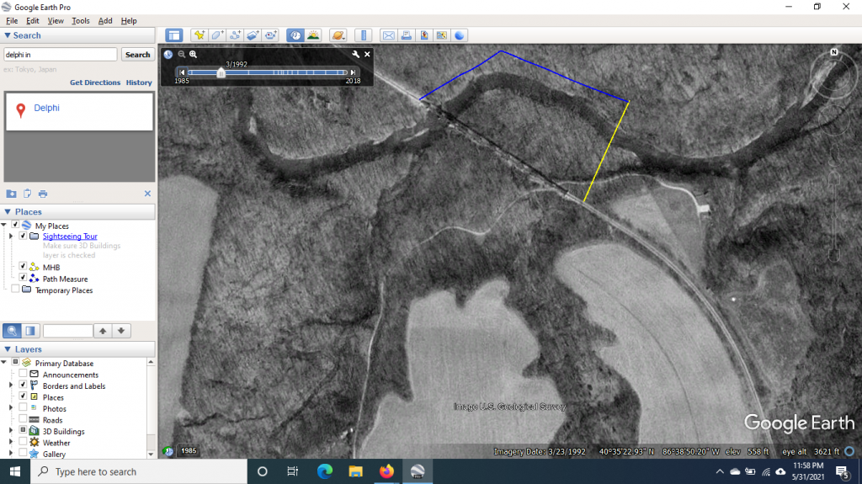
Task: Collapse the Layers panel header
Action: [8, 349]
